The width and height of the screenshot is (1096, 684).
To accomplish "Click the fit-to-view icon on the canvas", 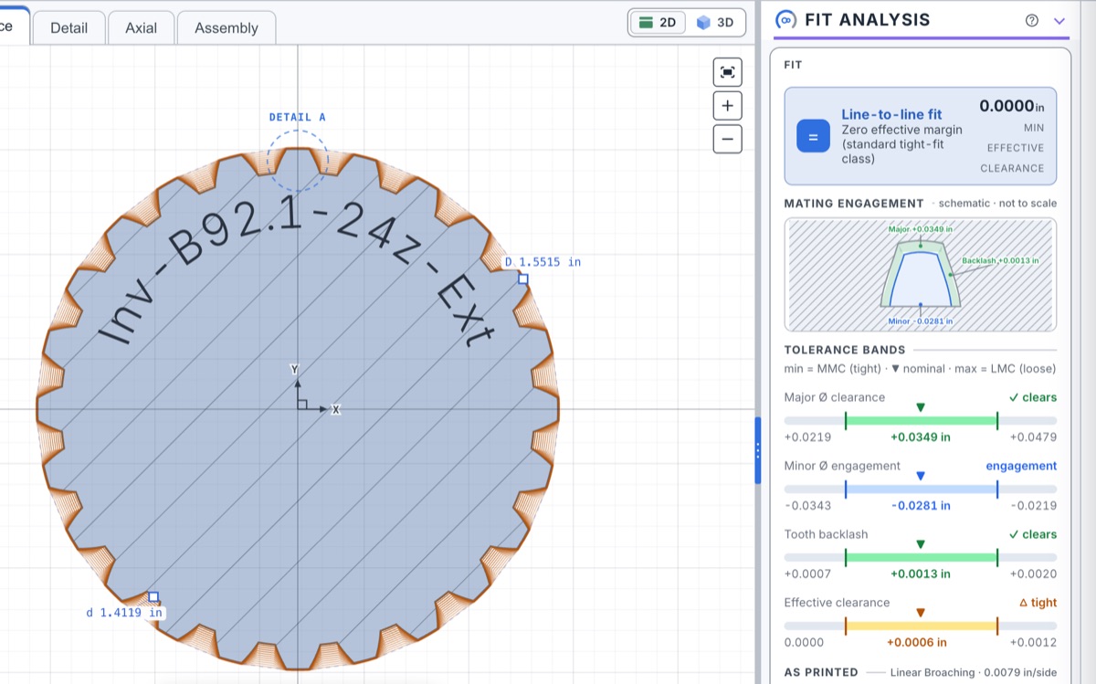I will coord(727,73).
